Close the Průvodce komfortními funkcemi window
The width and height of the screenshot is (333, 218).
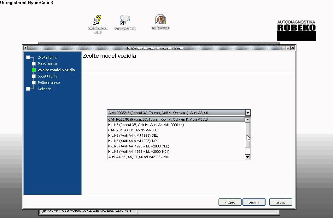(293, 48)
